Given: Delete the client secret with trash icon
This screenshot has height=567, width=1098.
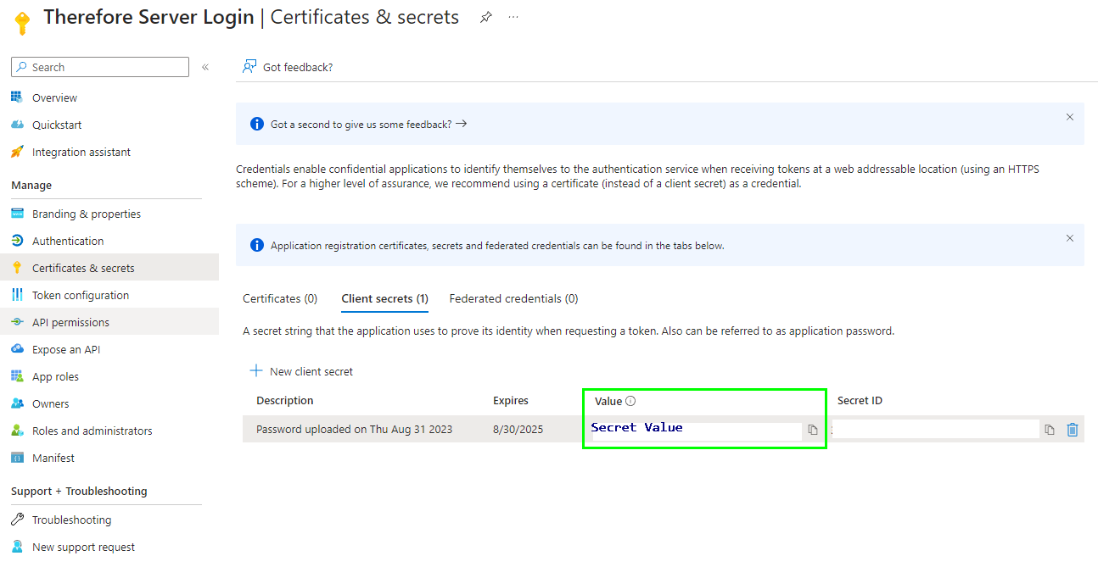Looking at the screenshot, I should click(x=1072, y=429).
